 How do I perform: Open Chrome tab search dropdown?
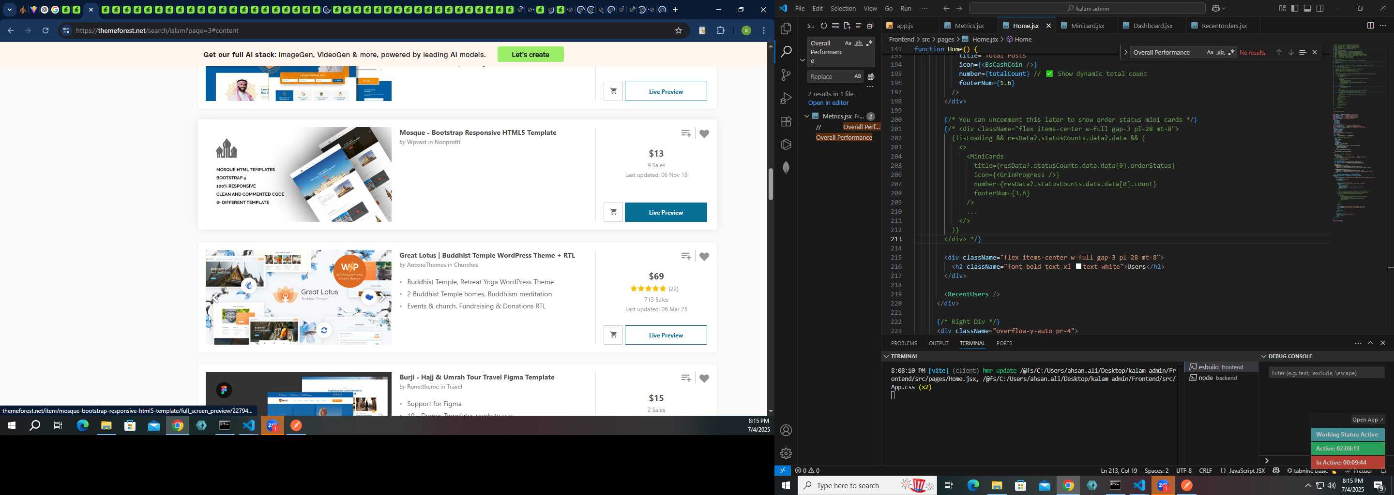(x=9, y=10)
